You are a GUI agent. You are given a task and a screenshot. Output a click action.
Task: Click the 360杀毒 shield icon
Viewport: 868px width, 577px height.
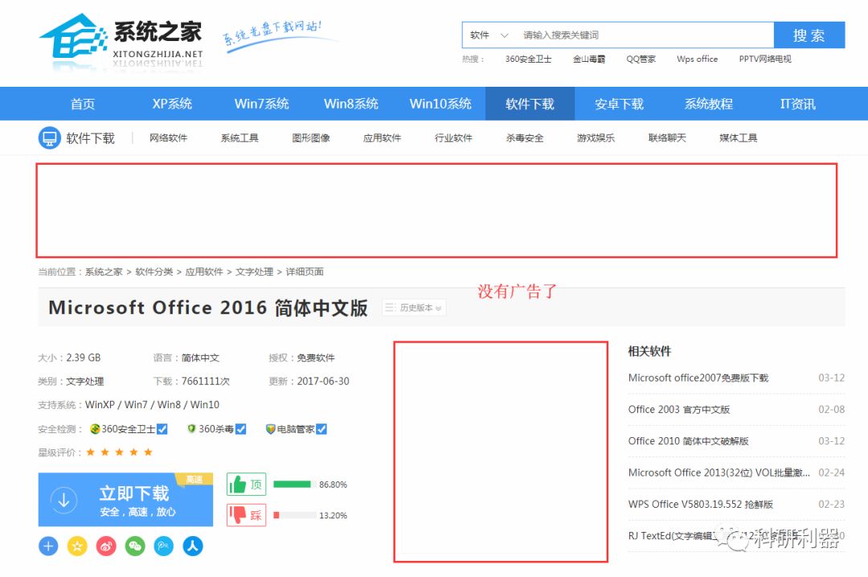pos(191,429)
